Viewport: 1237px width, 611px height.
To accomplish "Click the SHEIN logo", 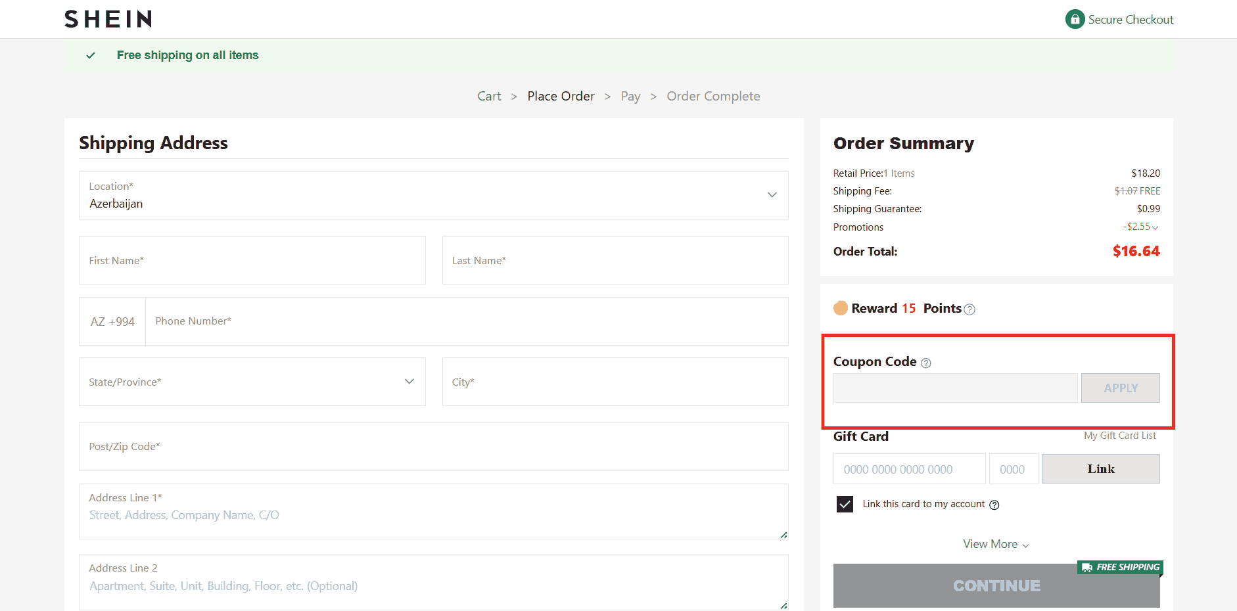I will coord(108,19).
